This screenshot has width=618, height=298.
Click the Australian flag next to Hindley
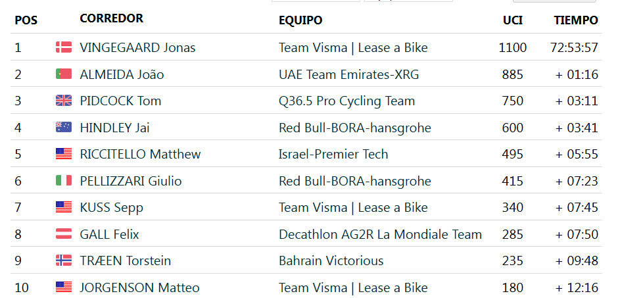point(64,128)
